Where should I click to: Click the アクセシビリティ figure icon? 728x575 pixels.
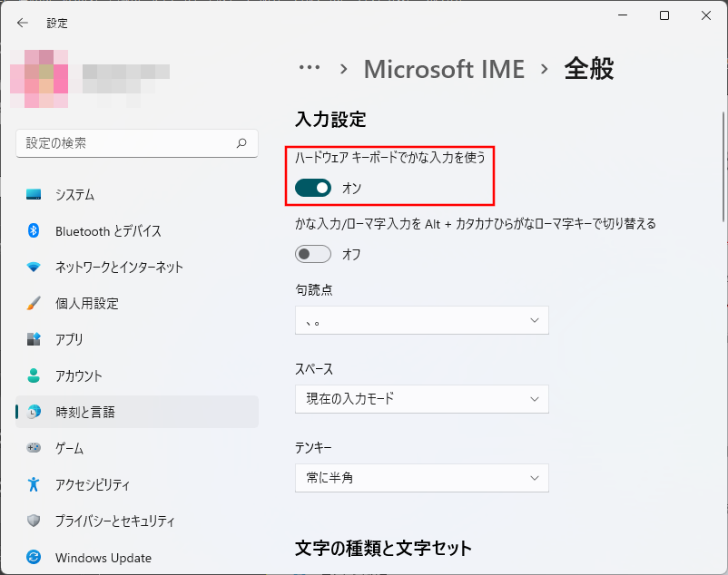pyautogui.click(x=34, y=484)
